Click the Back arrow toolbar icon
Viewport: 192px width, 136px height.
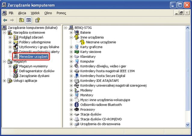point(5,20)
